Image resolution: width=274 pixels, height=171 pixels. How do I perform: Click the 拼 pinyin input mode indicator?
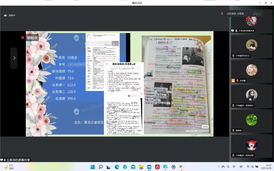(241, 167)
